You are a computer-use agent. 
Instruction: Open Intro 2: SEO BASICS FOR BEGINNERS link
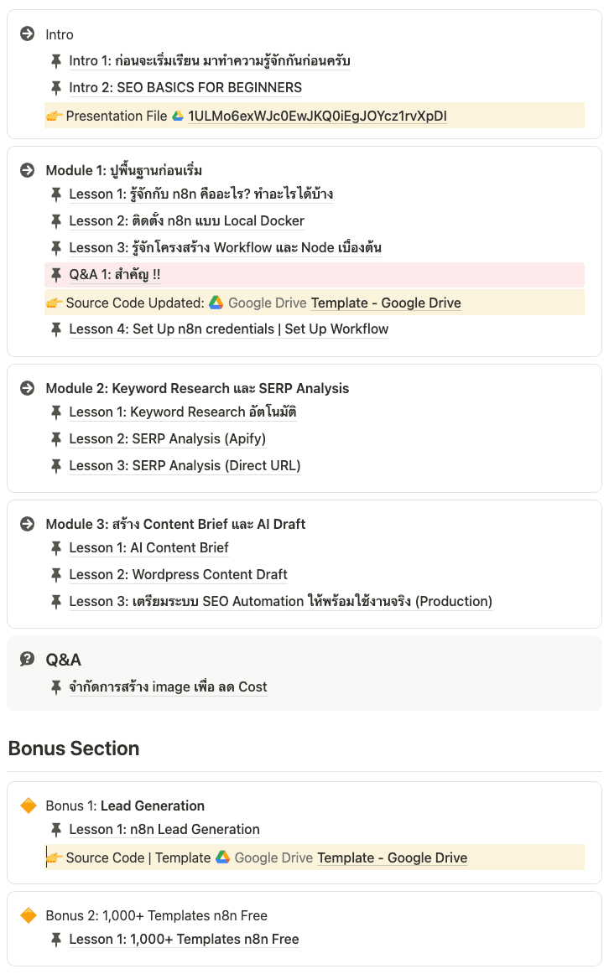coord(185,87)
